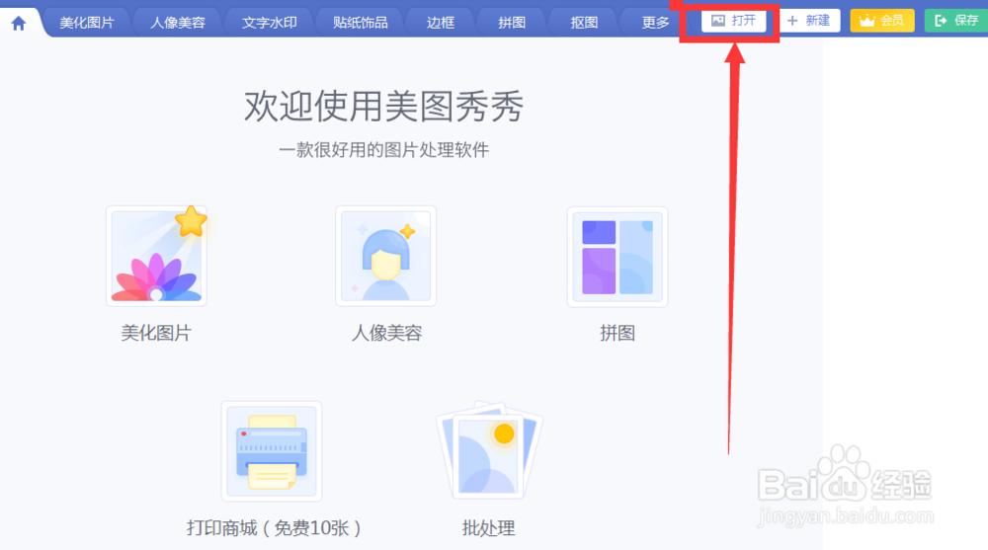
Task: Launch the 美化图片 flower icon
Action: pos(156,256)
